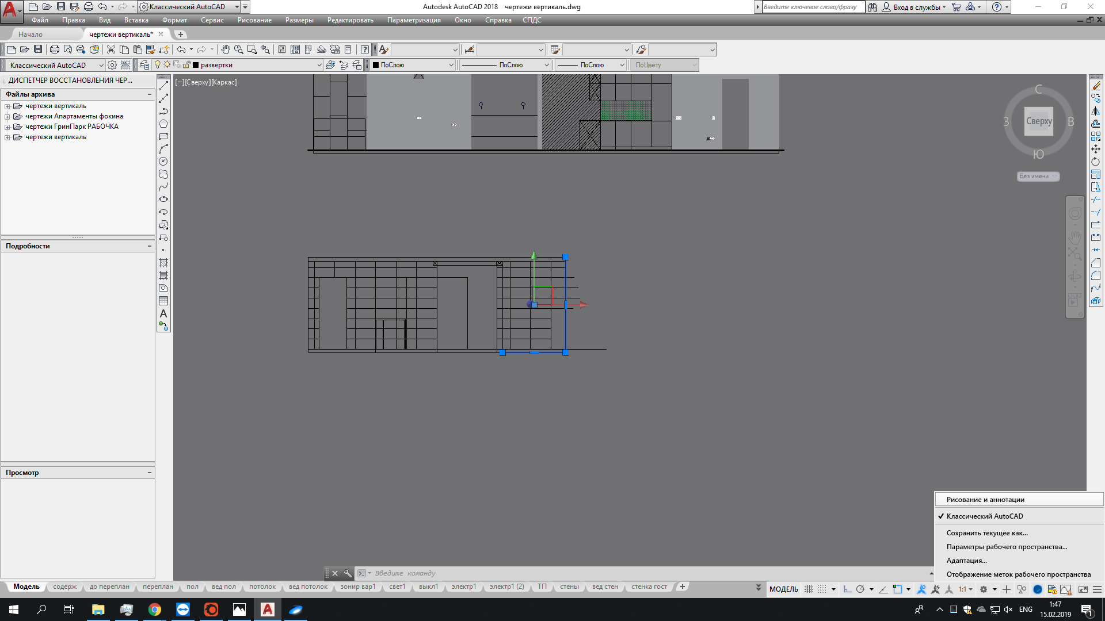Switch to the потолок layout tab
Viewport: 1105px width, 621px height.
[262, 587]
